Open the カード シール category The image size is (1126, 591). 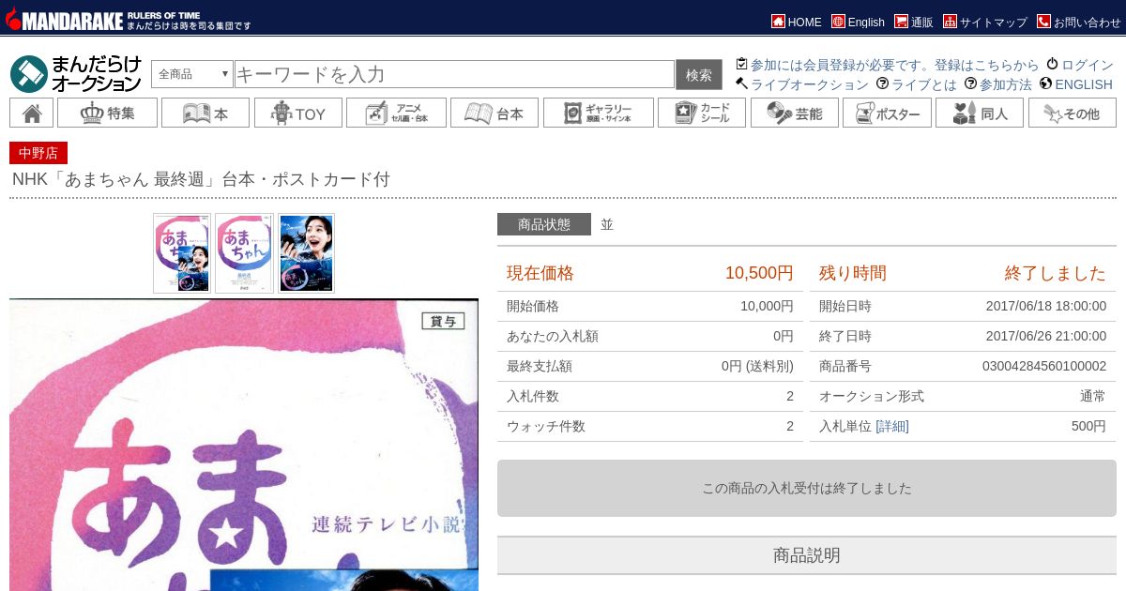click(702, 113)
